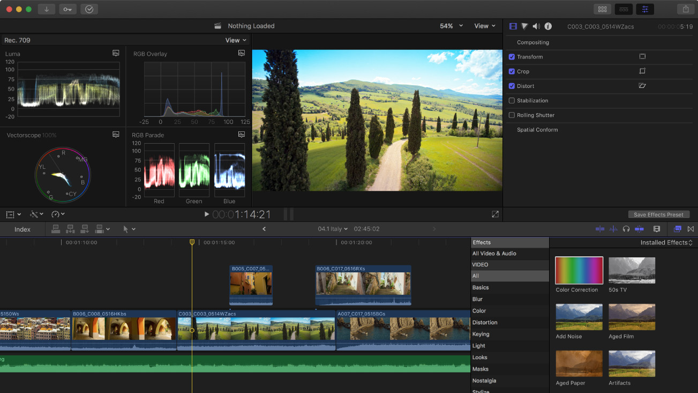Click the import media arrow icon

pyautogui.click(x=47, y=9)
